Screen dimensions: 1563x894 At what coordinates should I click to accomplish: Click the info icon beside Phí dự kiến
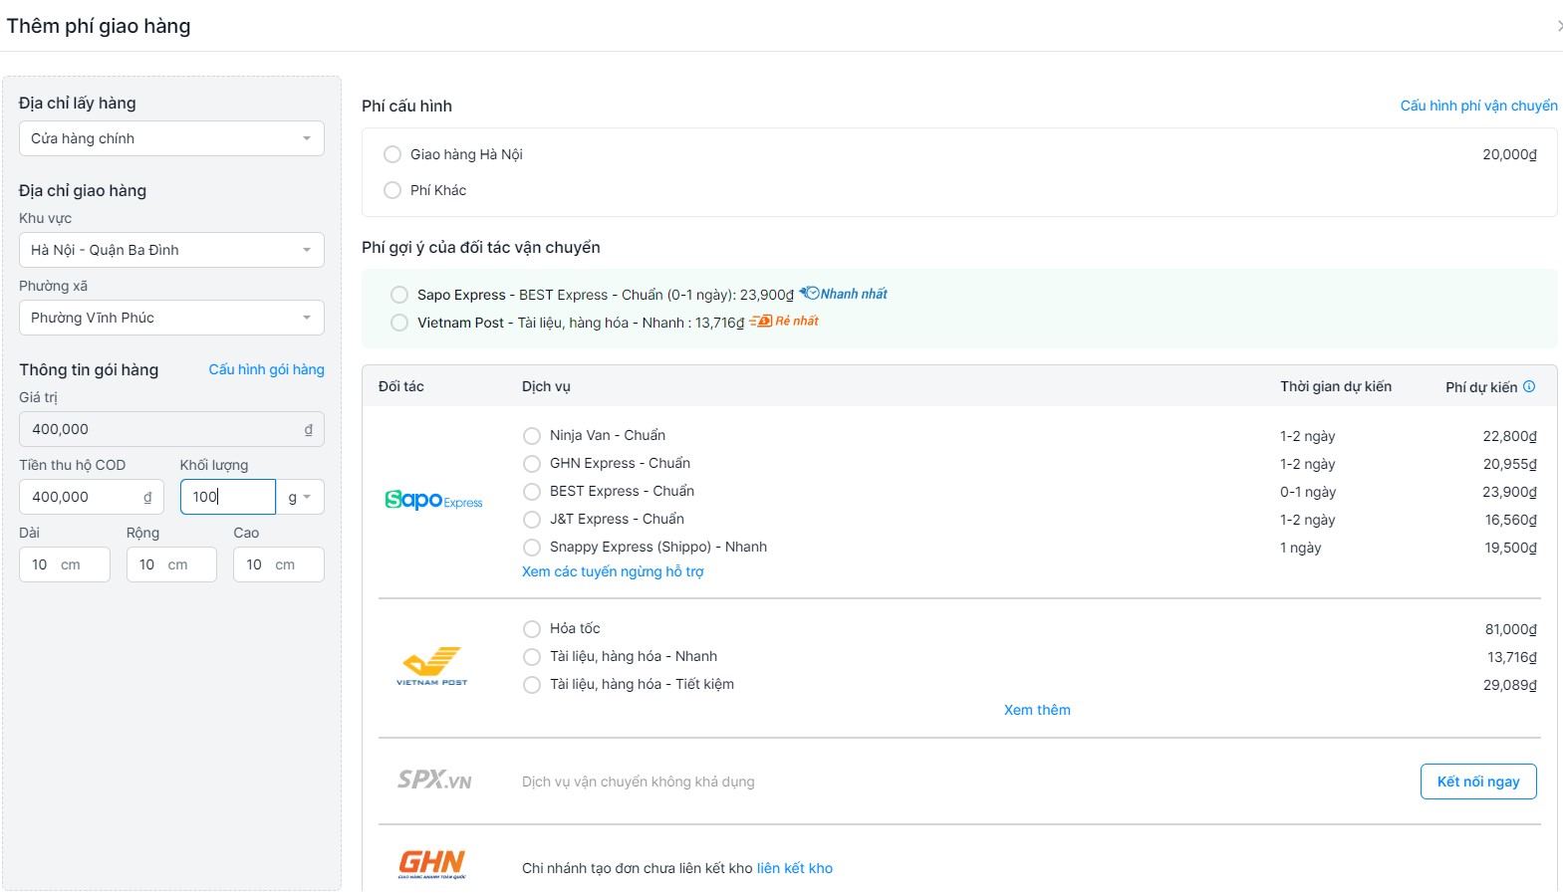(x=1529, y=386)
